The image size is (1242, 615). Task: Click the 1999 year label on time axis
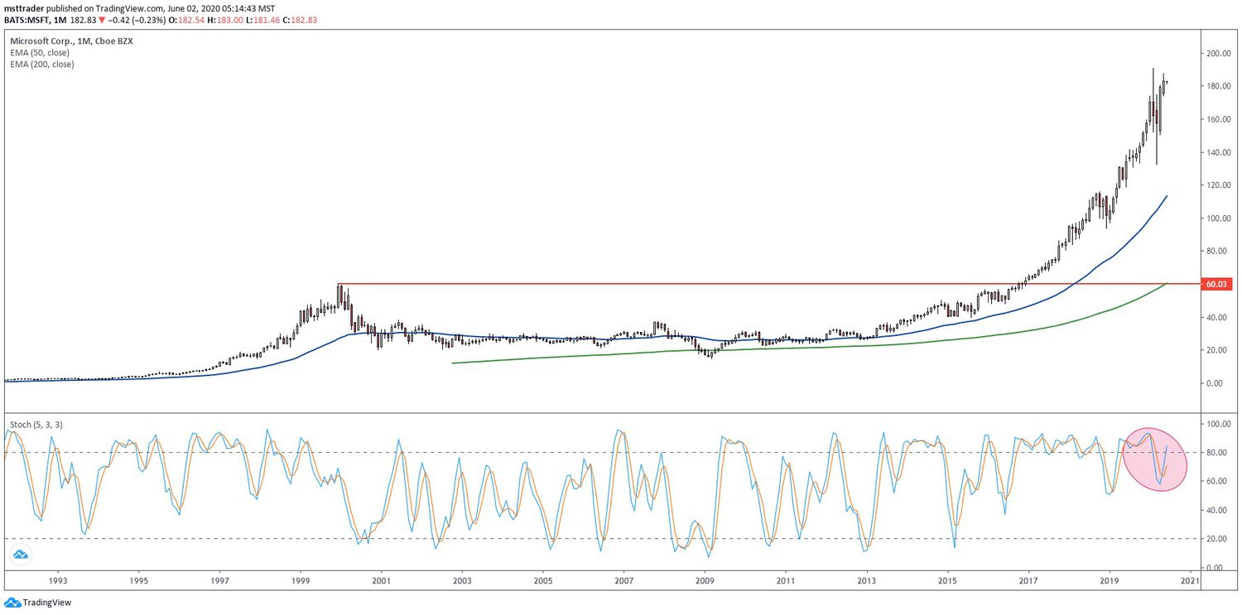[301, 583]
